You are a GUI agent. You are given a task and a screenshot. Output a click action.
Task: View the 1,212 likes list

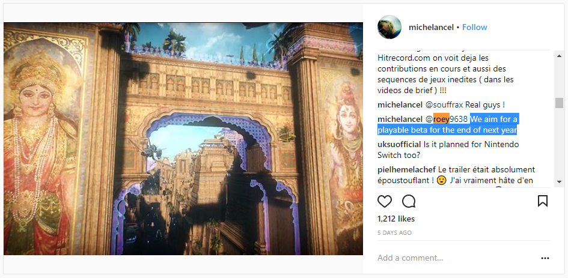(x=396, y=219)
